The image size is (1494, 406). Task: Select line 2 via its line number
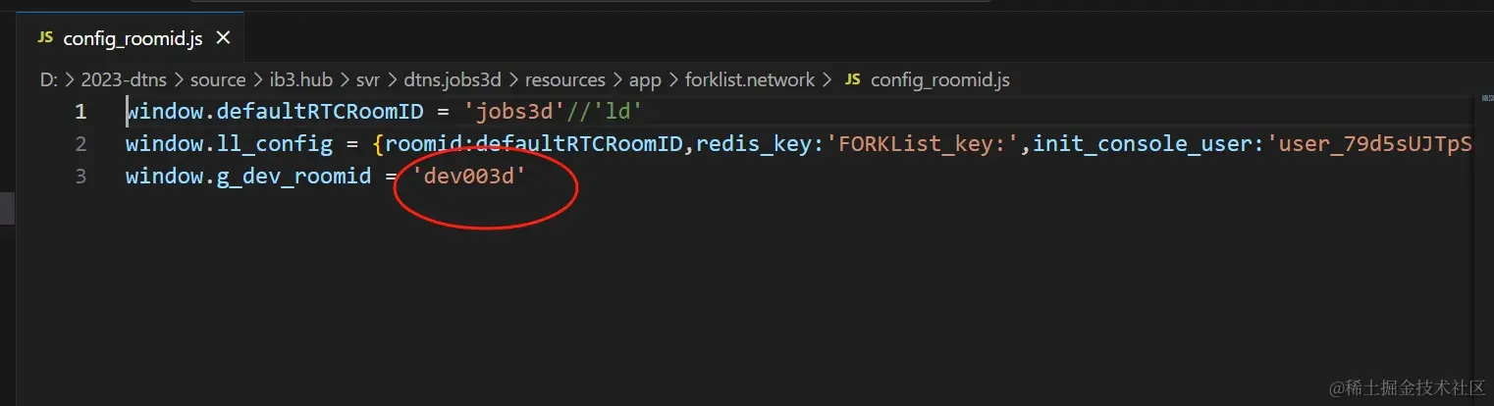point(80,144)
